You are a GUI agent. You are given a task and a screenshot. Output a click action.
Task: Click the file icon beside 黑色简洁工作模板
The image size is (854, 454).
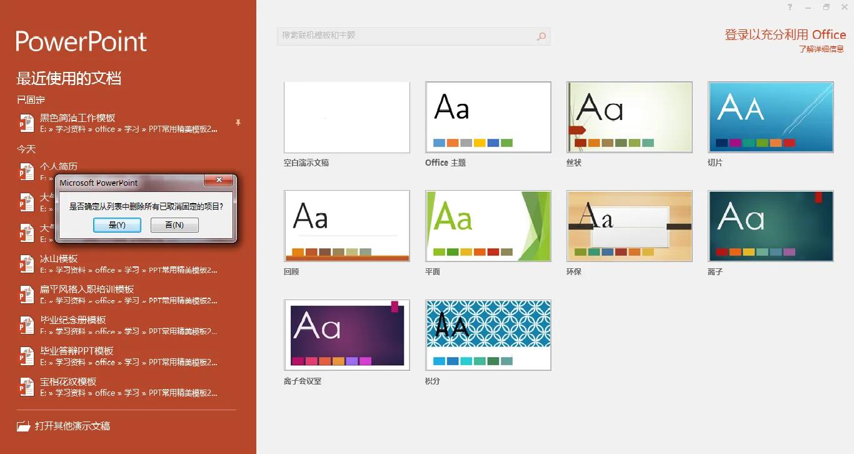click(26, 123)
